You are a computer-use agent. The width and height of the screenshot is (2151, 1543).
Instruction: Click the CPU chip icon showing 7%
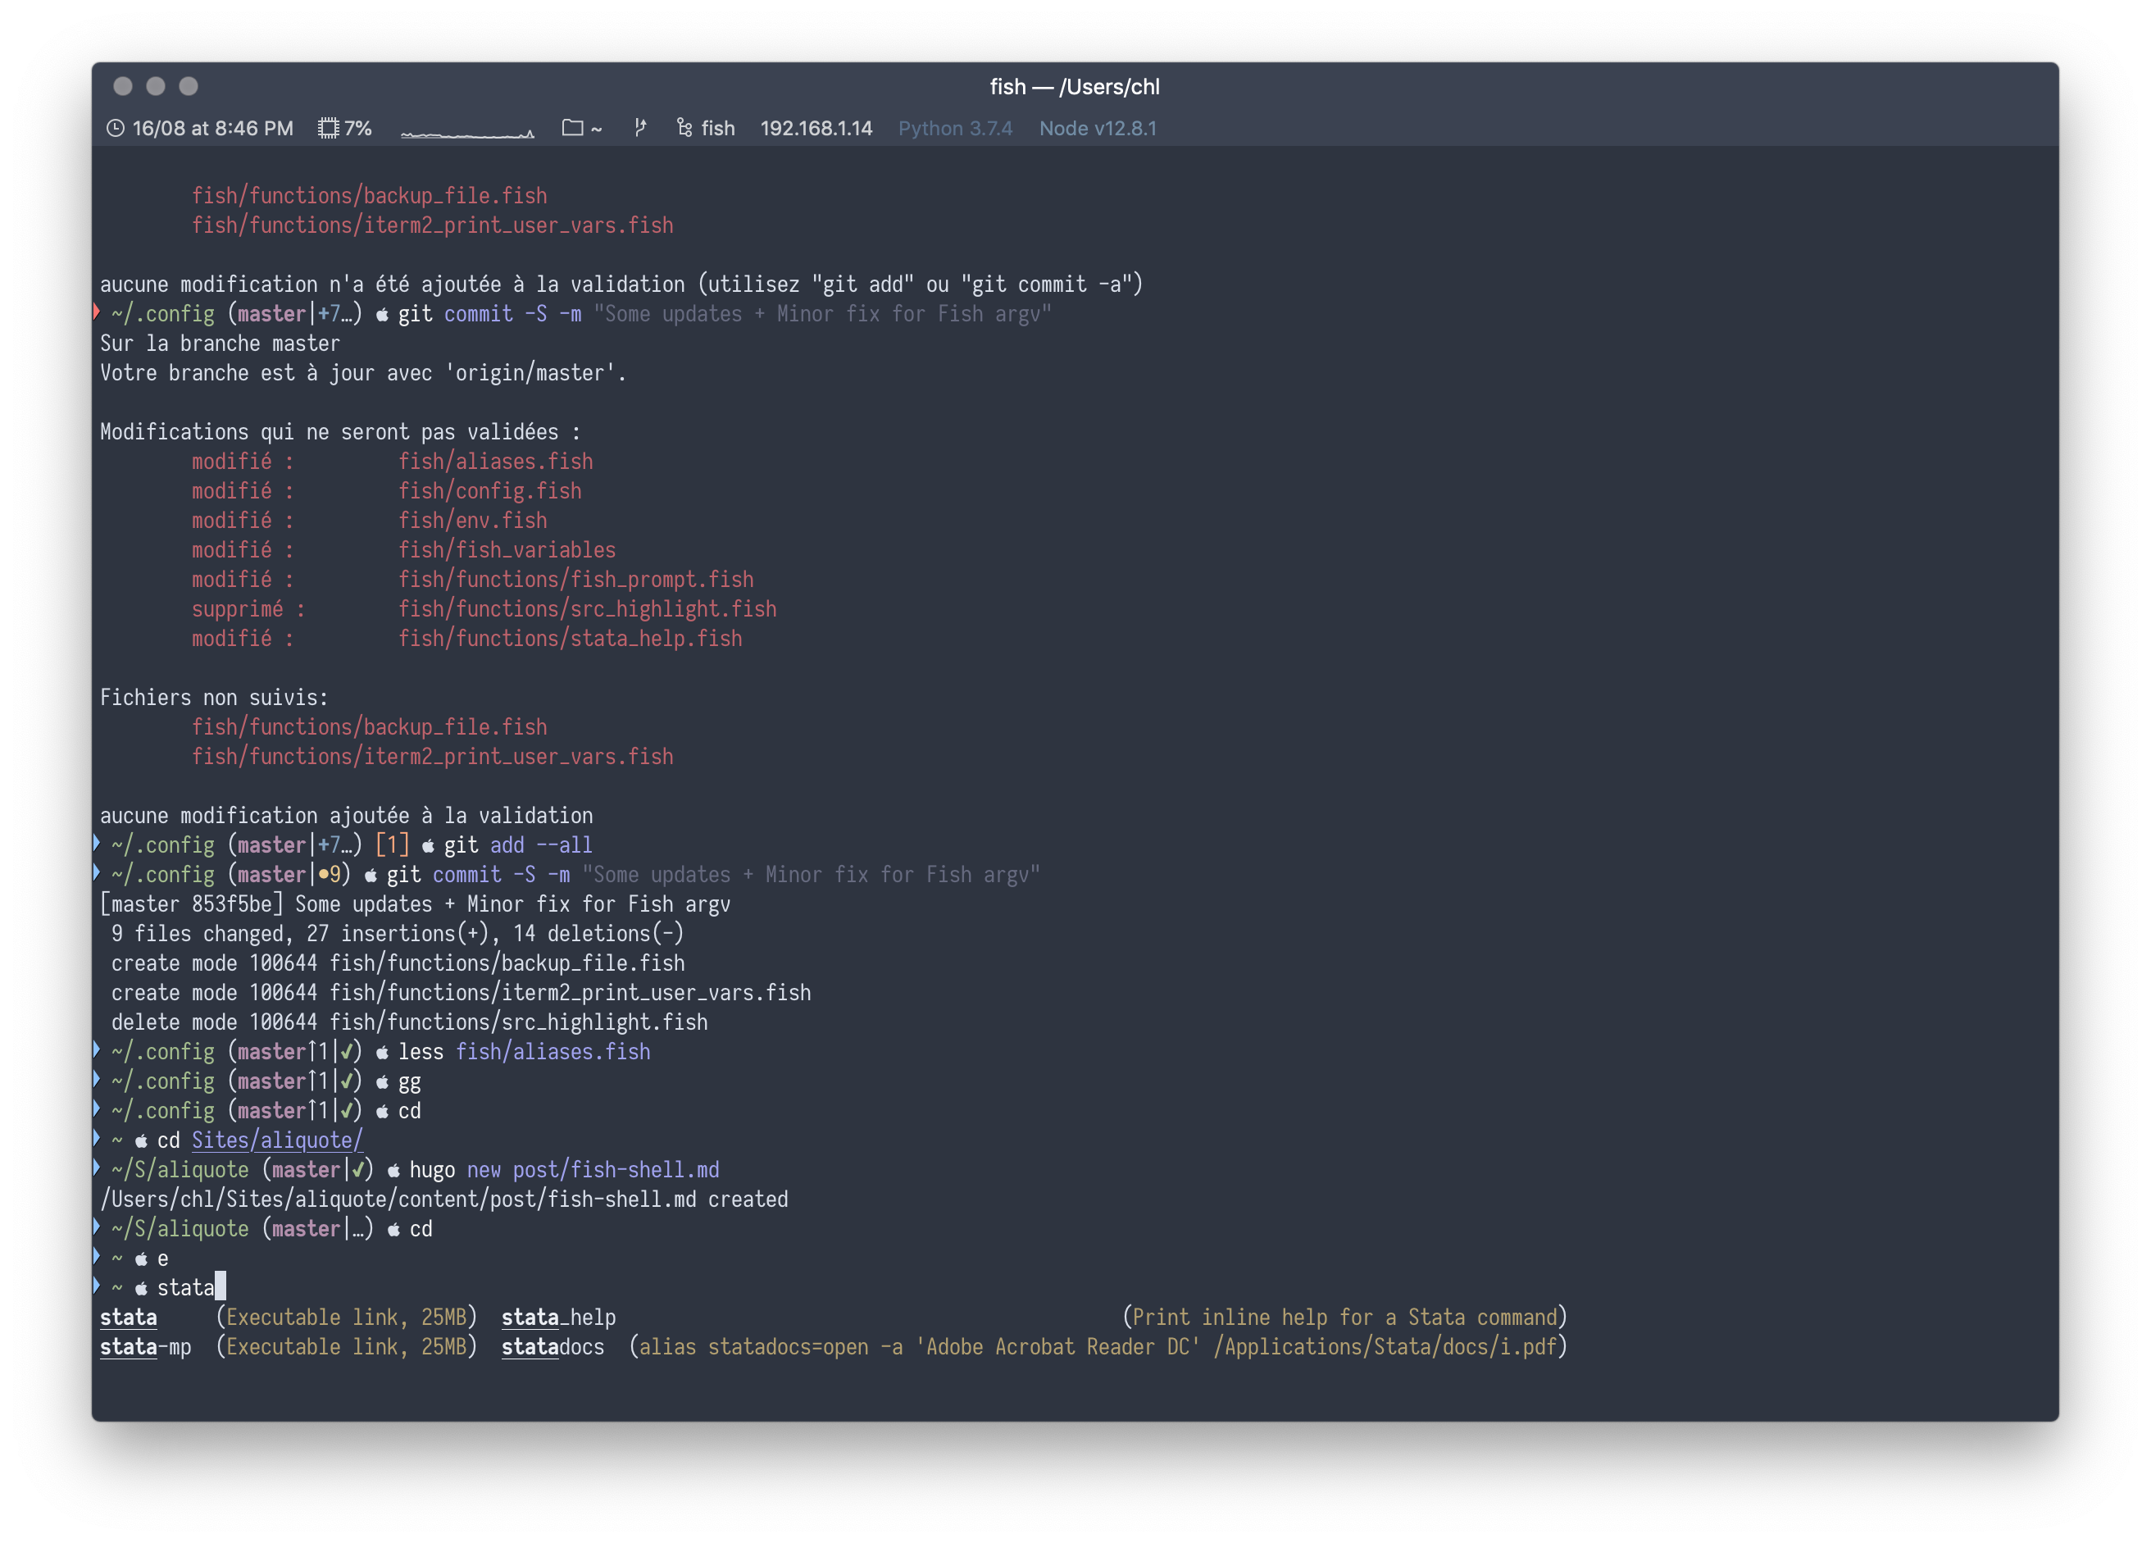(x=328, y=128)
